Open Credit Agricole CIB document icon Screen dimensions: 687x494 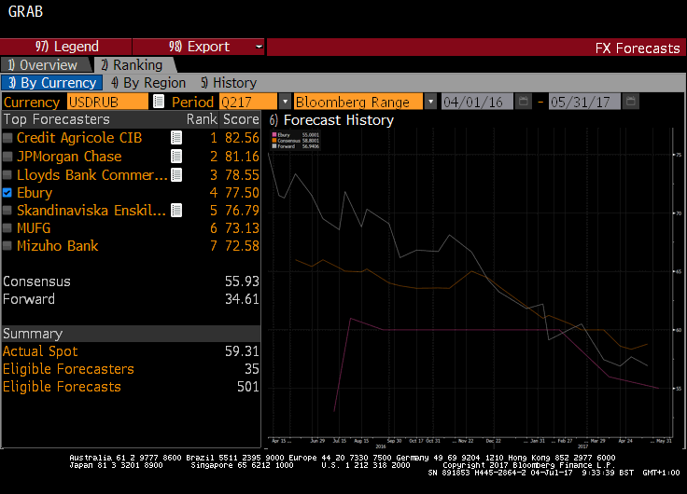pos(176,138)
